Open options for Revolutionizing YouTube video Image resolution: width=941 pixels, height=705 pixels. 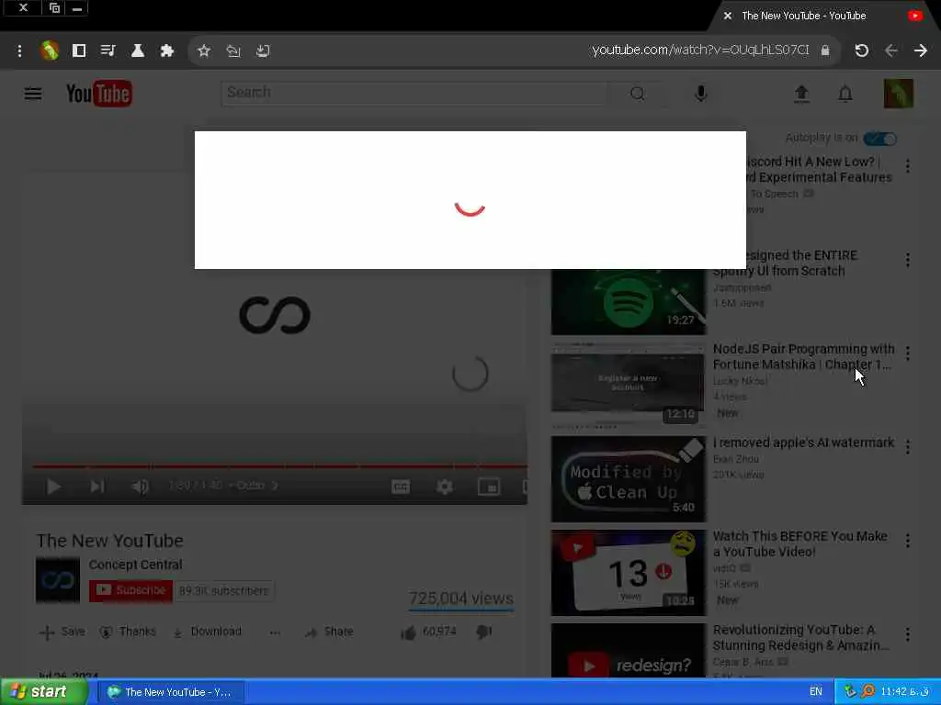(x=907, y=634)
